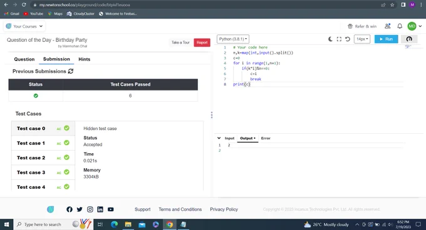Click the red Report button
Viewport: 426px width, 230px height.
coord(202,42)
